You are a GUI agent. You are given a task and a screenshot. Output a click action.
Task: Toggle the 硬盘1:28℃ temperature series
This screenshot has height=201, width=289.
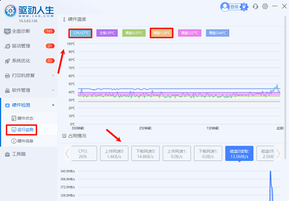[x=161, y=33]
